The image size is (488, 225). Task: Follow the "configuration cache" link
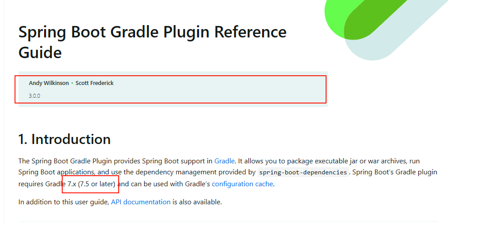(242, 184)
